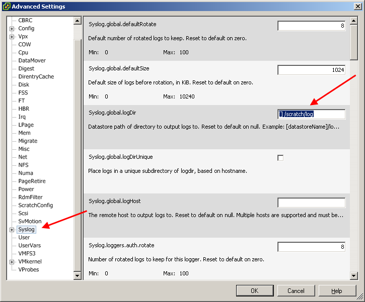Viewport: 365px width, 302px height.
Task: Choose ScratchConfig category
Action: coord(36,206)
